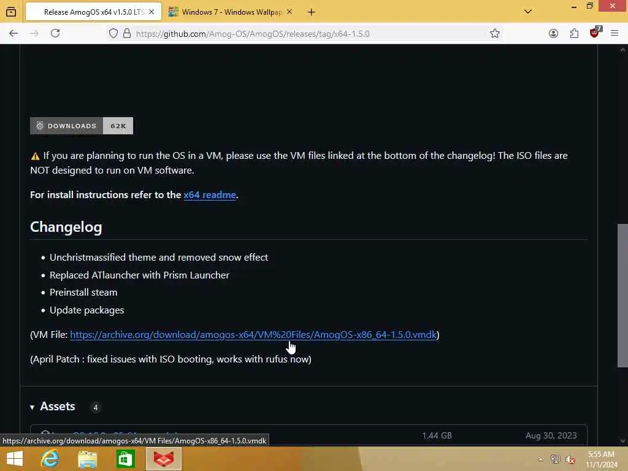Go back with the browser back arrow
The height and width of the screenshot is (471, 628).
[13, 33]
